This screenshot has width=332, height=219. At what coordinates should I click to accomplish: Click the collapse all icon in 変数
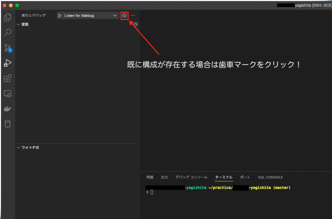[136, 24]
